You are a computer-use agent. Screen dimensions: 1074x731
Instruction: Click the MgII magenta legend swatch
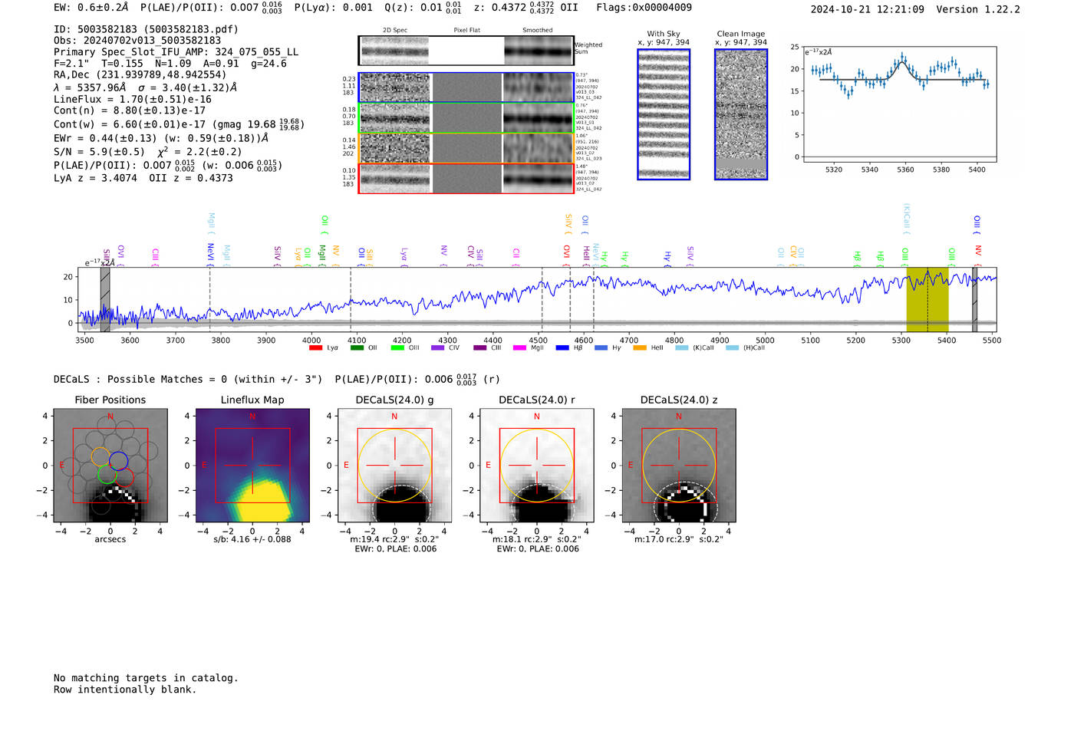tap(519, 348)
